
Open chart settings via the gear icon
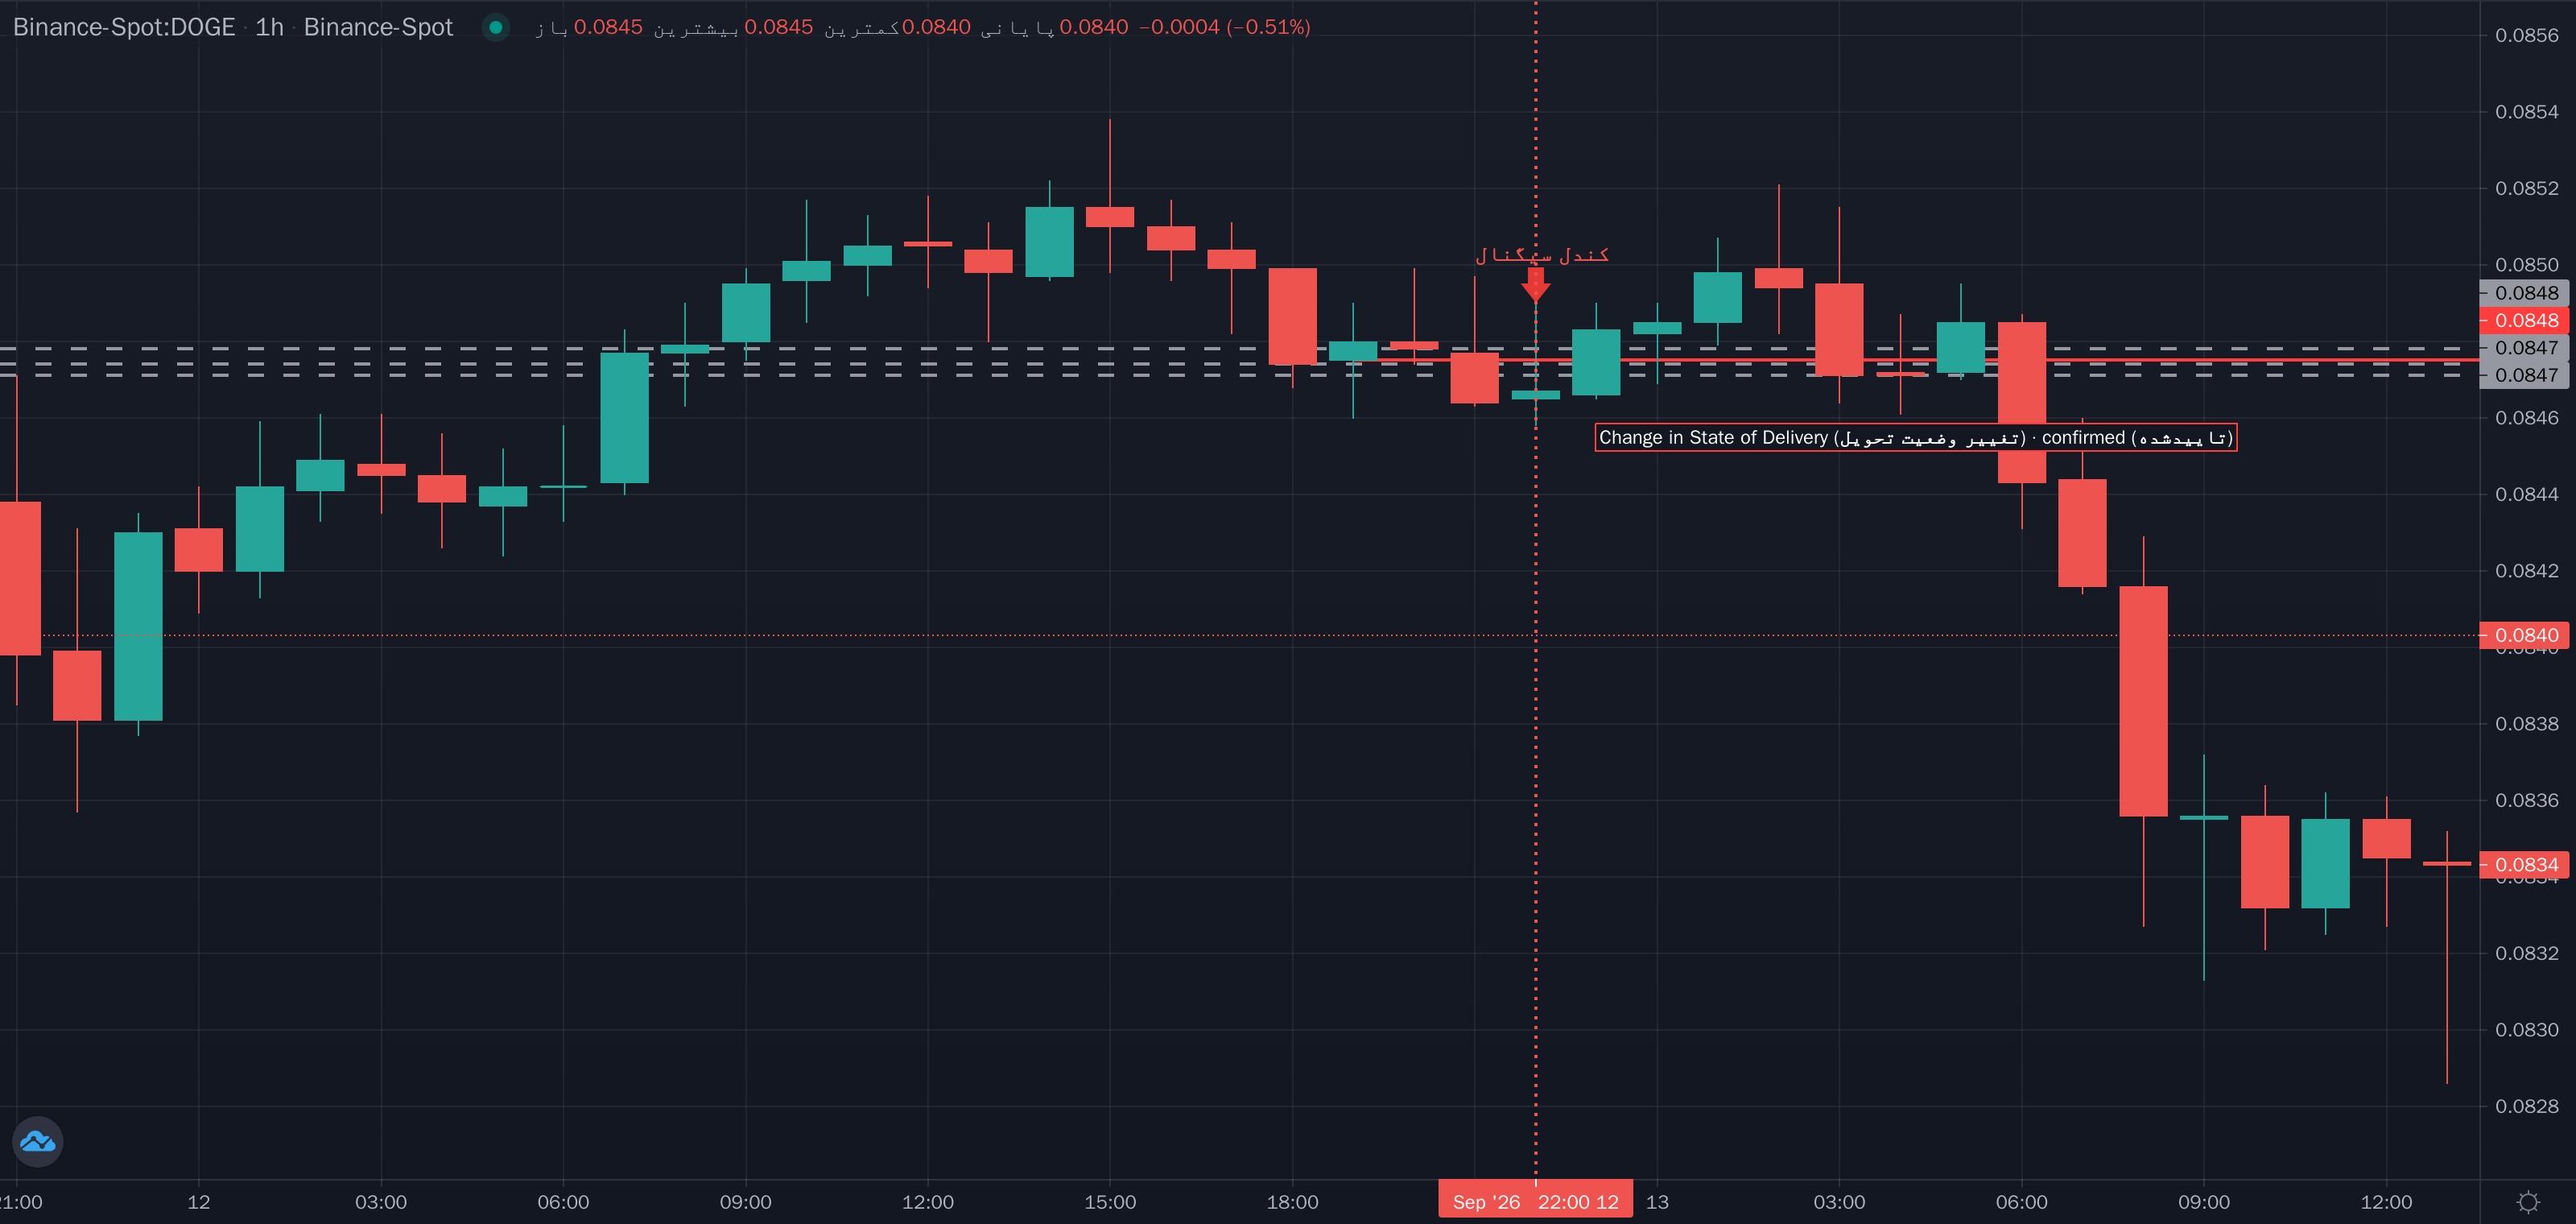(x=2528, y=1201)
